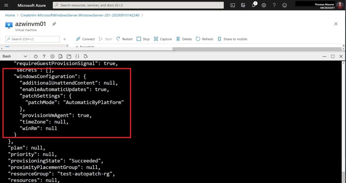Click the "additionalUnattendContent" line in terminal
Image resolution: width=346 pixels, height=183 pixels.
click(69, 83)
